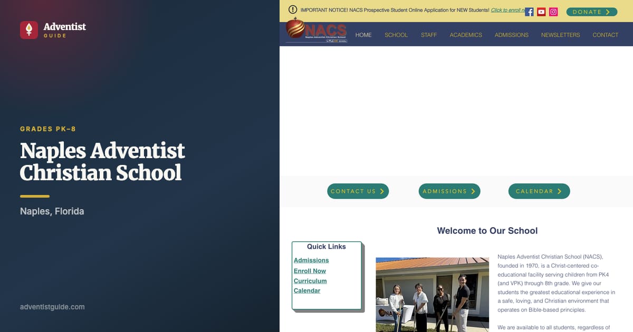Click the groundbreaking photo thumbnail
The height and width of the screenshot is (332, 633).
(x=433, y=295)
